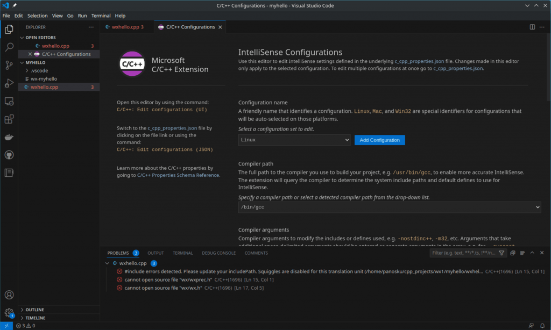Open the Problems panel tab

tap(123, 253)
